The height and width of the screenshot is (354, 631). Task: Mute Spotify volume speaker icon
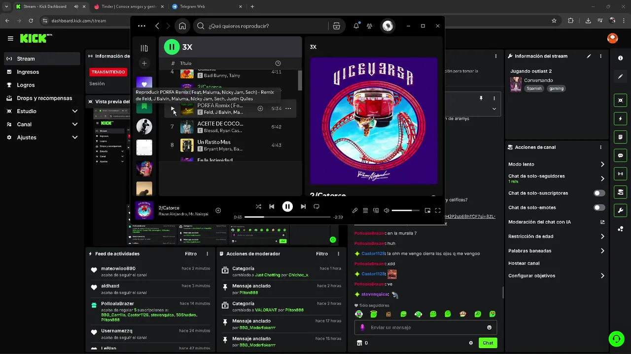pos(386,210)
